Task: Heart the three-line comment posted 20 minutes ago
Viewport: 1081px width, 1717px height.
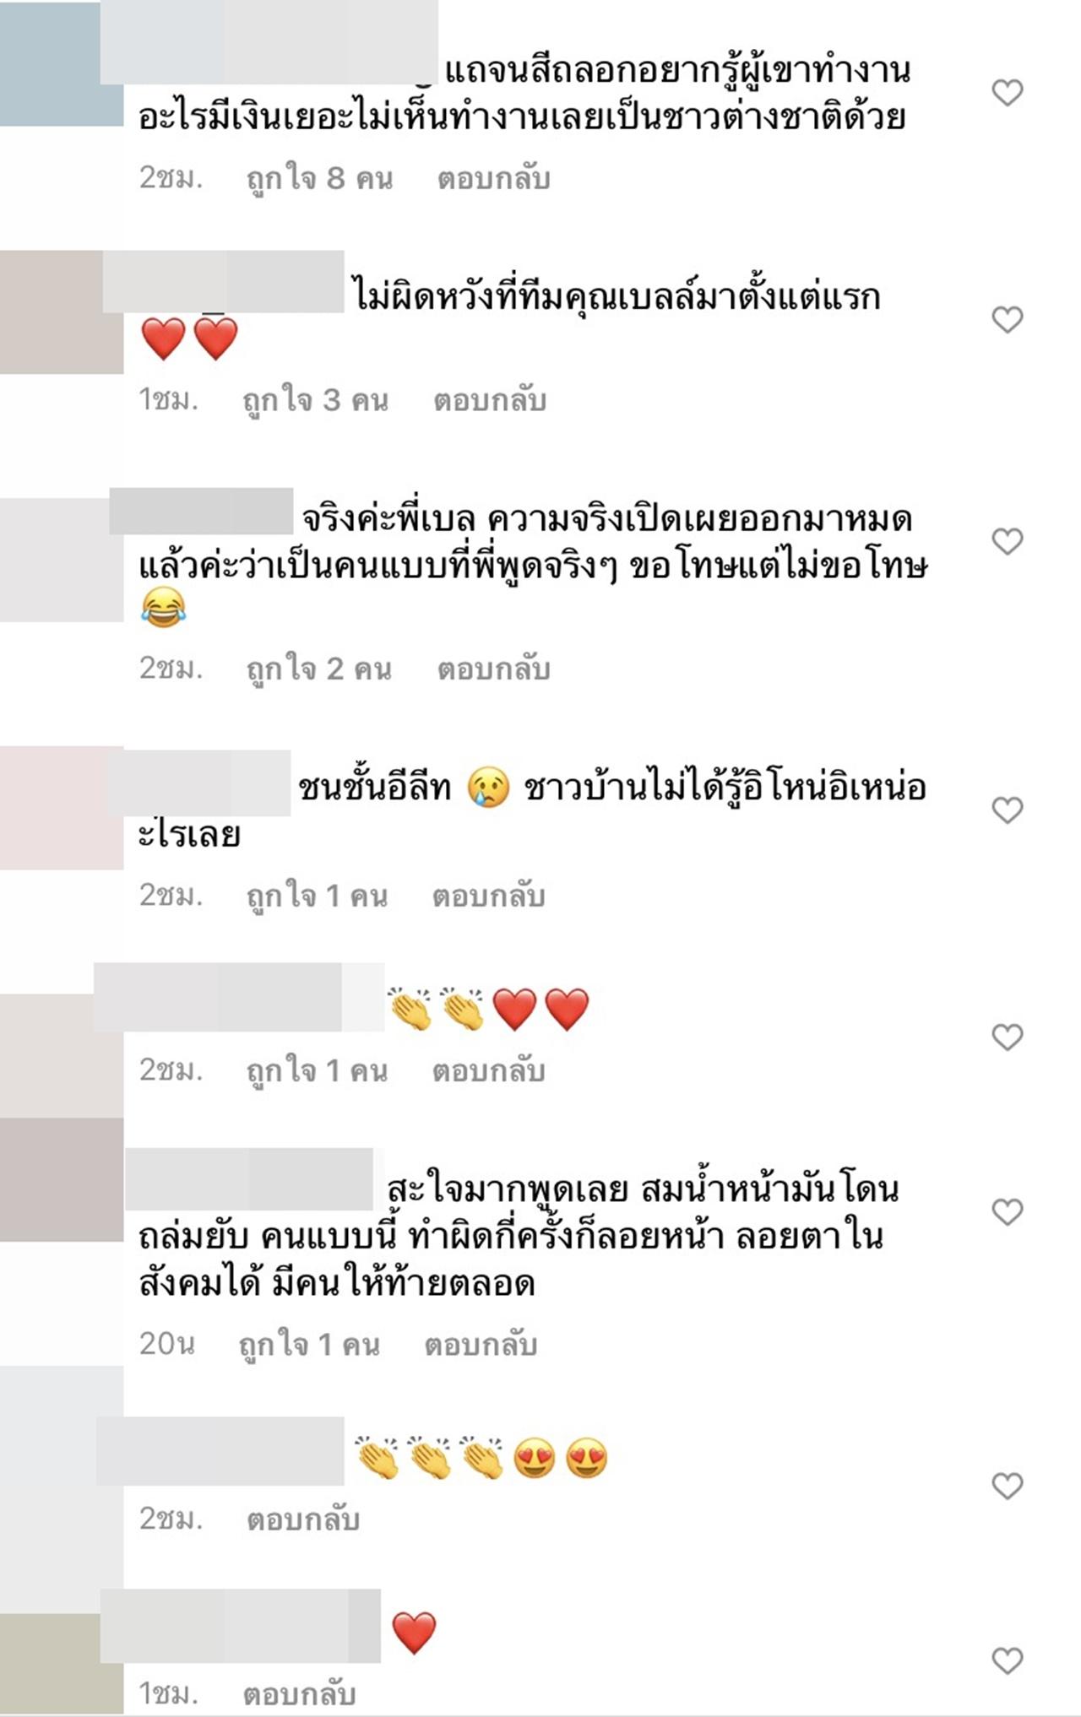Action: click(x=1007, y=1211)
